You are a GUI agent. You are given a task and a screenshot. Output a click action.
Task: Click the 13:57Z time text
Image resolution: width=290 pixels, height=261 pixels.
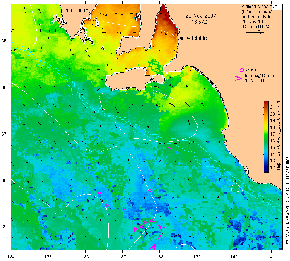click(x=199, y=22)
